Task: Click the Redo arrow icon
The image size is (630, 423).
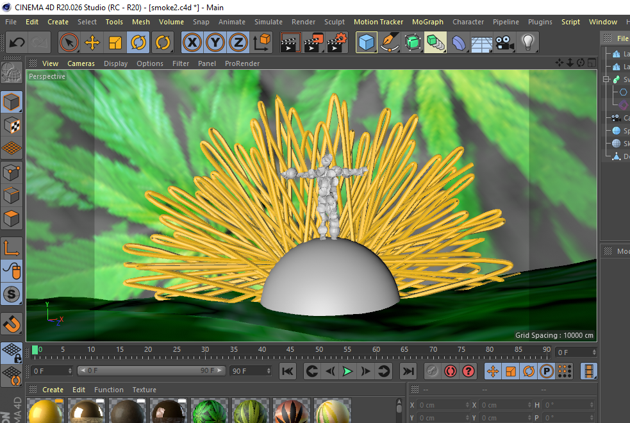Action: (39, 42)
